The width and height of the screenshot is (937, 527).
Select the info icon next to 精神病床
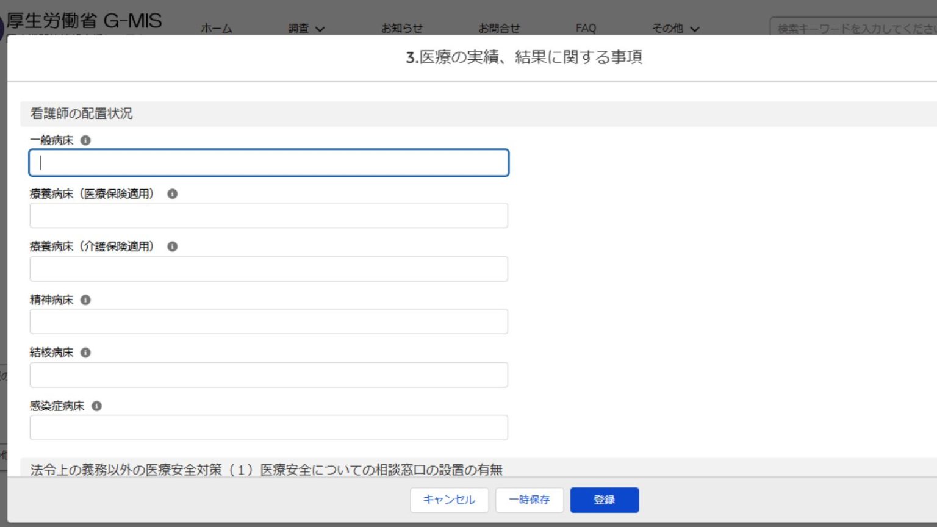coord(85,299)
